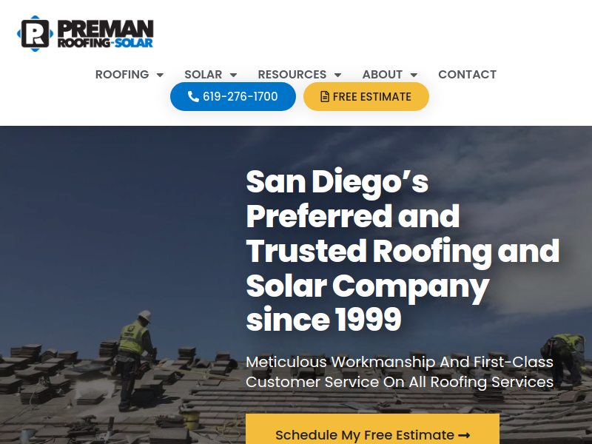Image resolution: width=592 pixels, height=444 pixels.
Task: Expand the Resources dropdown arrow
Action: click(x=337, y=75)
